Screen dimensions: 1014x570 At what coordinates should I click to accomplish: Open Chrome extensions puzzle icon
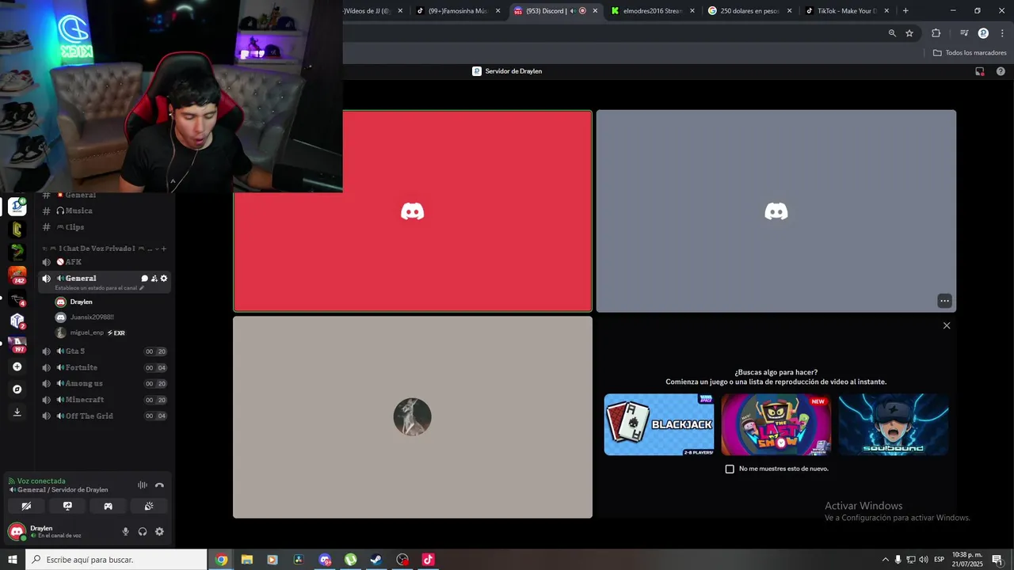[936, 33]
